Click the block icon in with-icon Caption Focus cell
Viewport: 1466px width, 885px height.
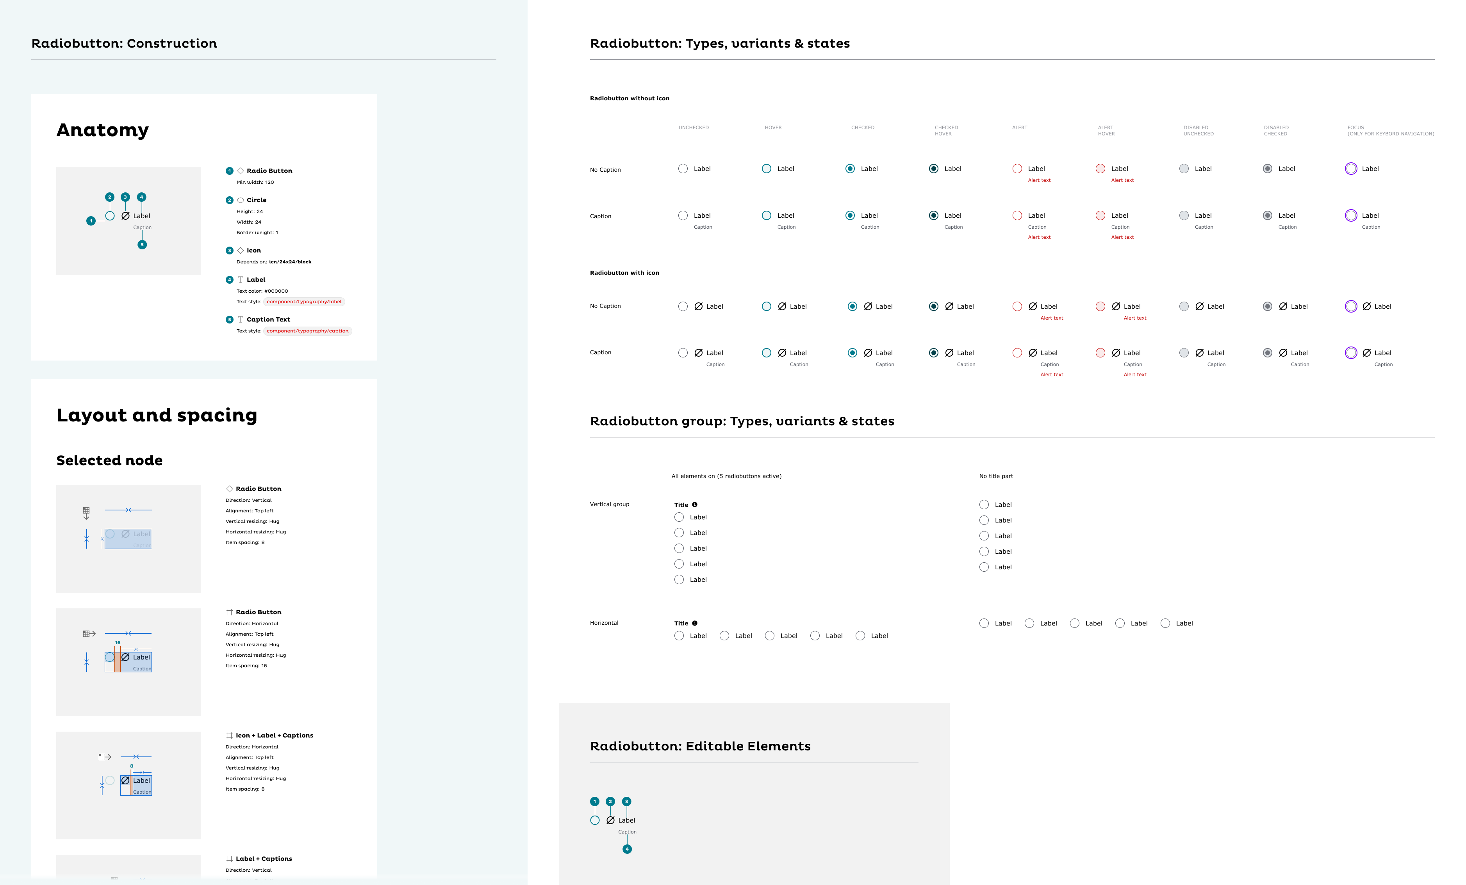[x=1367, y=353]
